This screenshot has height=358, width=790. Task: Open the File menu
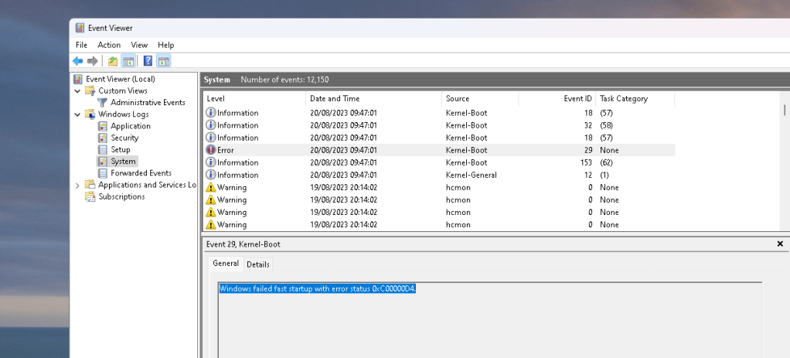click(x=81, y=45)
